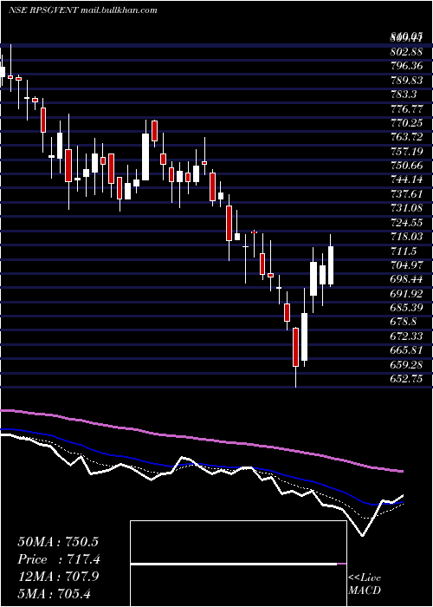This screenshot has height=607, width=433.
Task: Click the 770.25 price level label
Action: [406, 123]
